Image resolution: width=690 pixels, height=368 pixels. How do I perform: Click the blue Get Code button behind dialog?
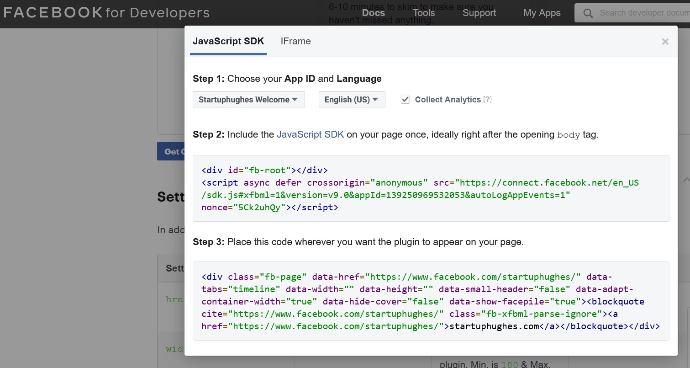pos(171,151)
